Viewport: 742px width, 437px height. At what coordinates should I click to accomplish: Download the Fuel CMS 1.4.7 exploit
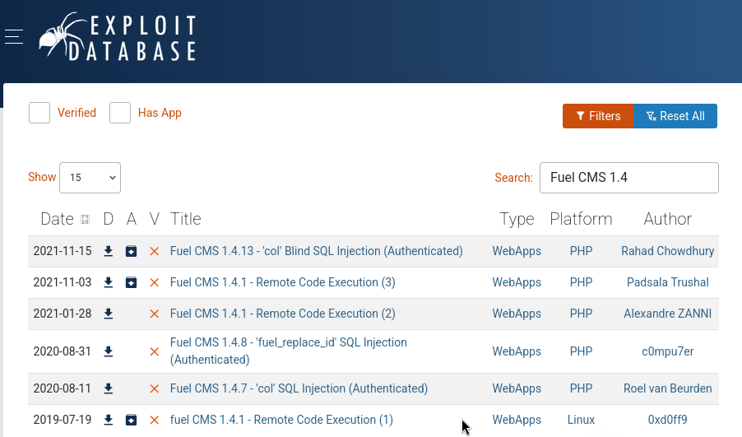click(109, 388)
